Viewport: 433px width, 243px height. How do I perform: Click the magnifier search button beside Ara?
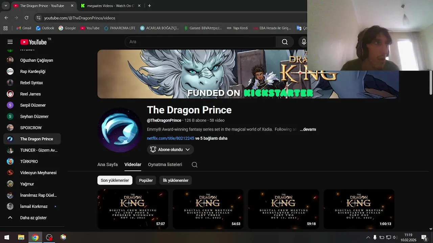[285, 42]
